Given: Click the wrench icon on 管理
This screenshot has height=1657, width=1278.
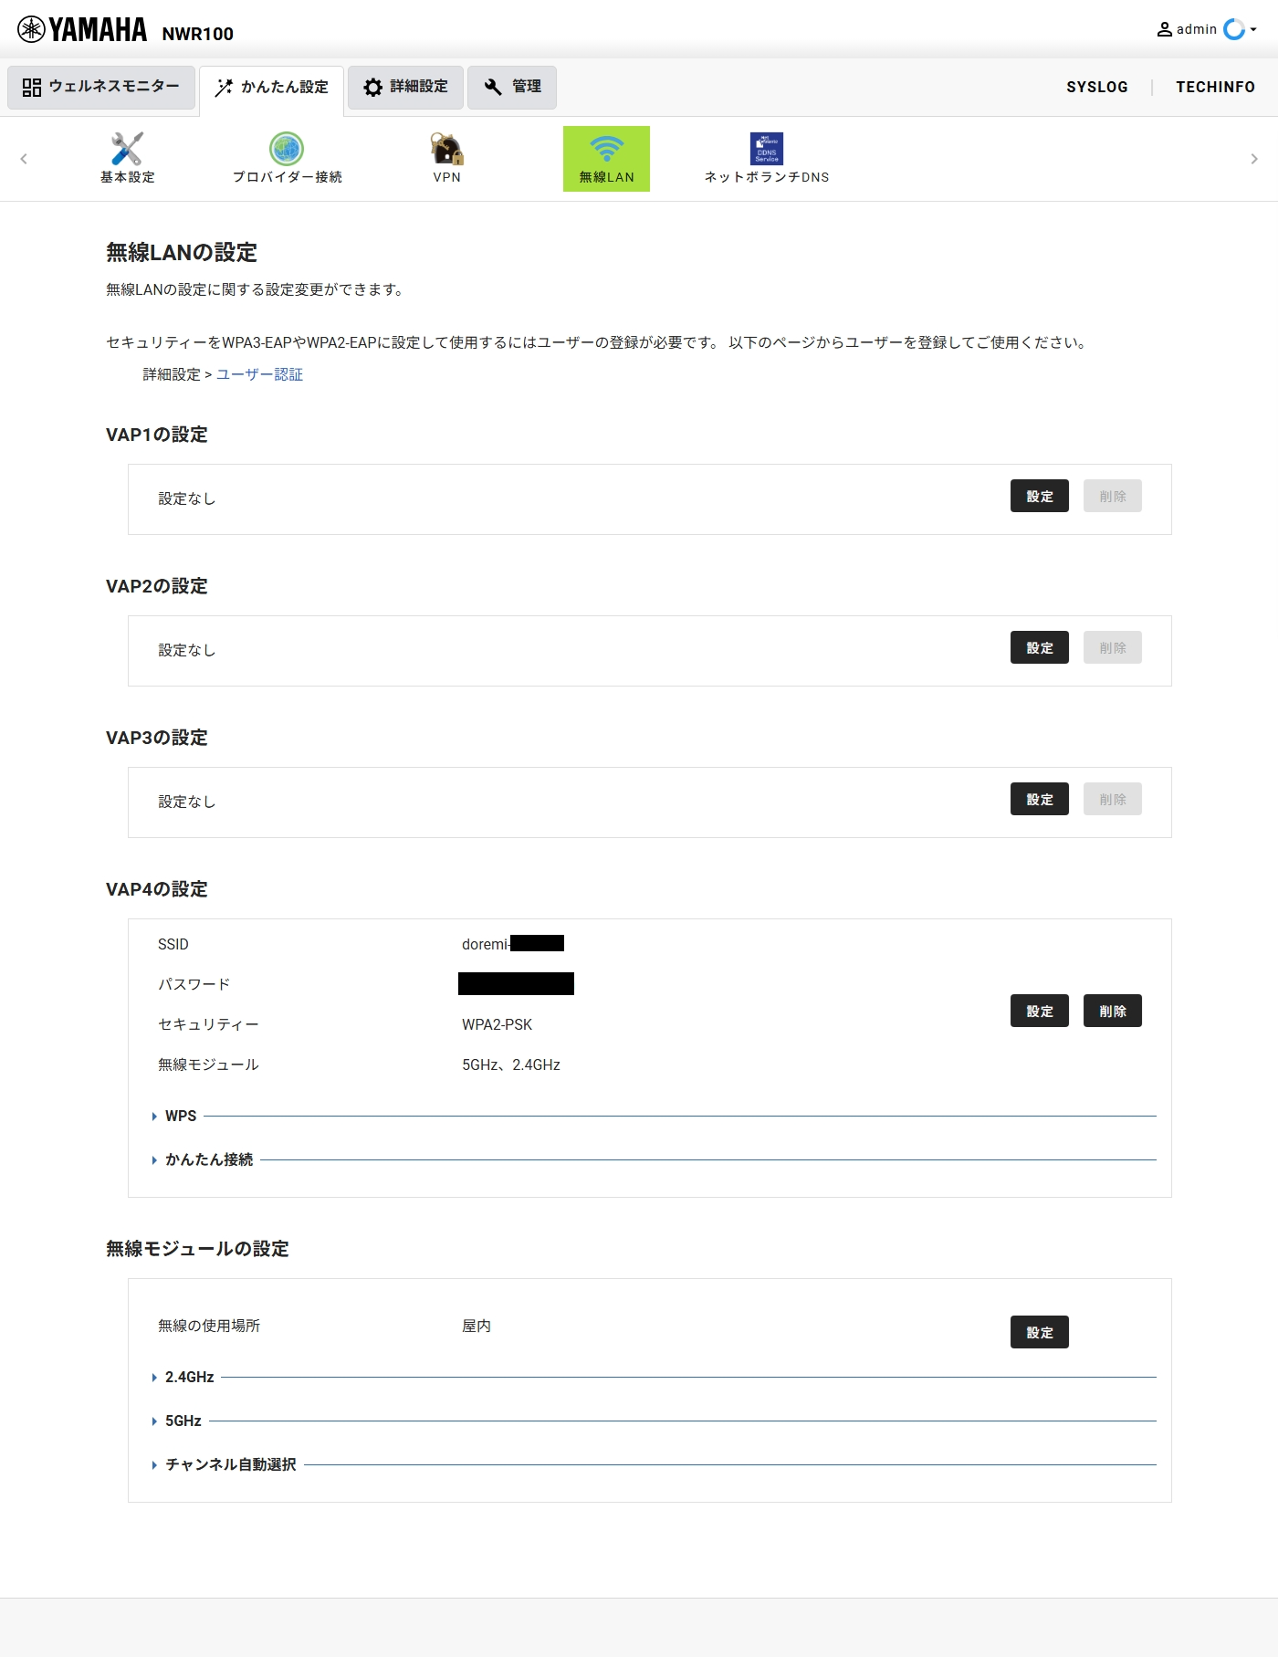Looking at the screenshot, I should [493, 87].
